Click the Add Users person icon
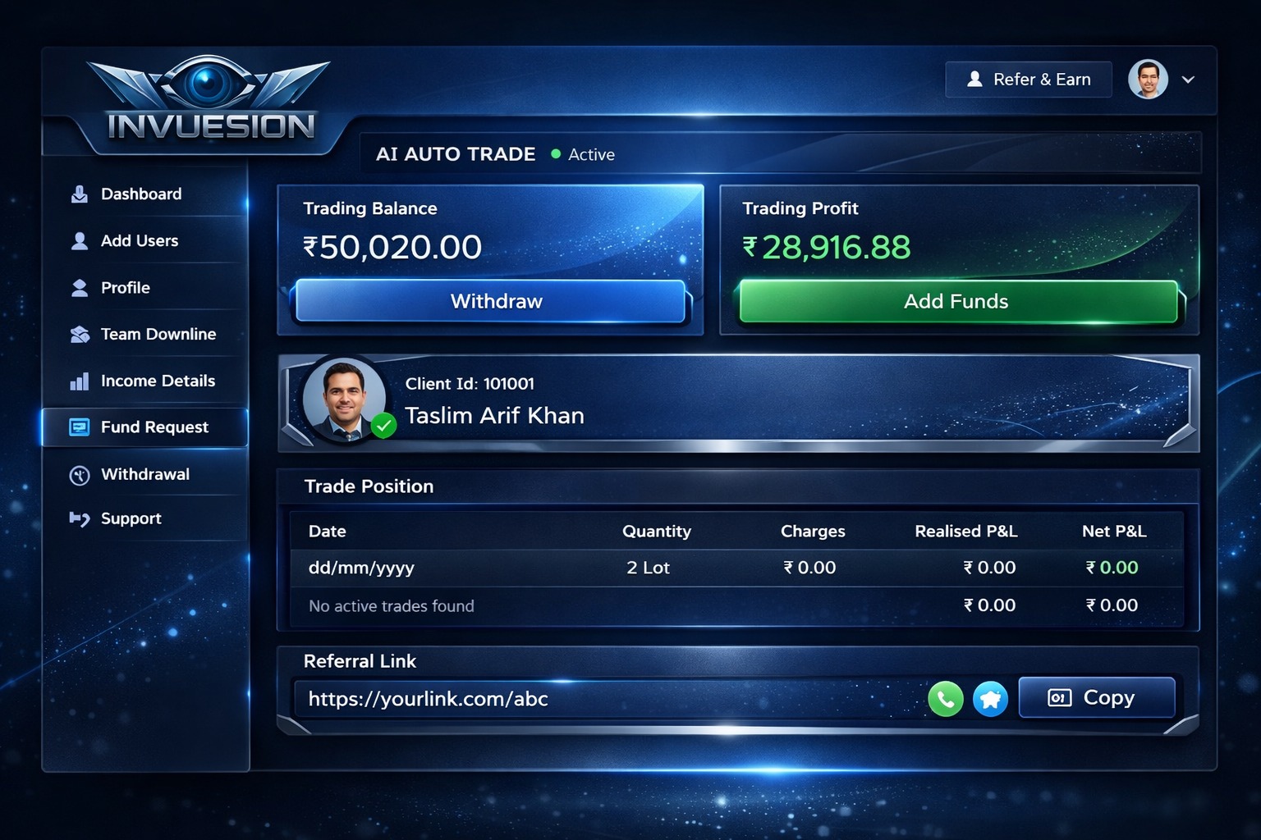The width and height of the screenshot is (1261, 840). point(80,241)
